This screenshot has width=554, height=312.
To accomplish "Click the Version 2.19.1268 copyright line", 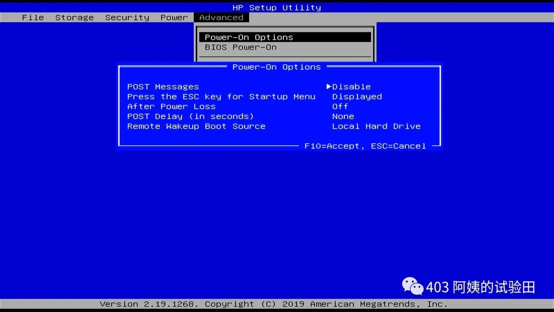I will click(273, 304).
